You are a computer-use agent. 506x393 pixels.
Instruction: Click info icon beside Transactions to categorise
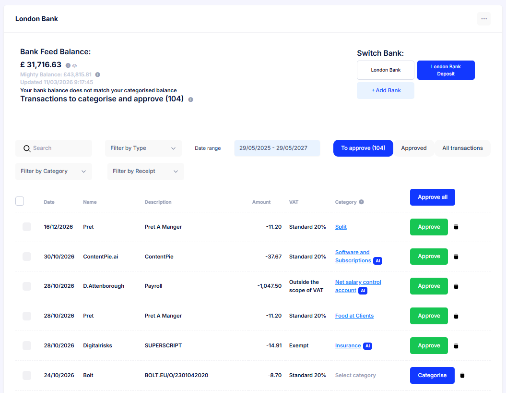[x=190, y=99]
